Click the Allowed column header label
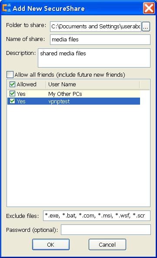This screenshot has height=258, width=157. pyautogui.click(x=27, y=85)
